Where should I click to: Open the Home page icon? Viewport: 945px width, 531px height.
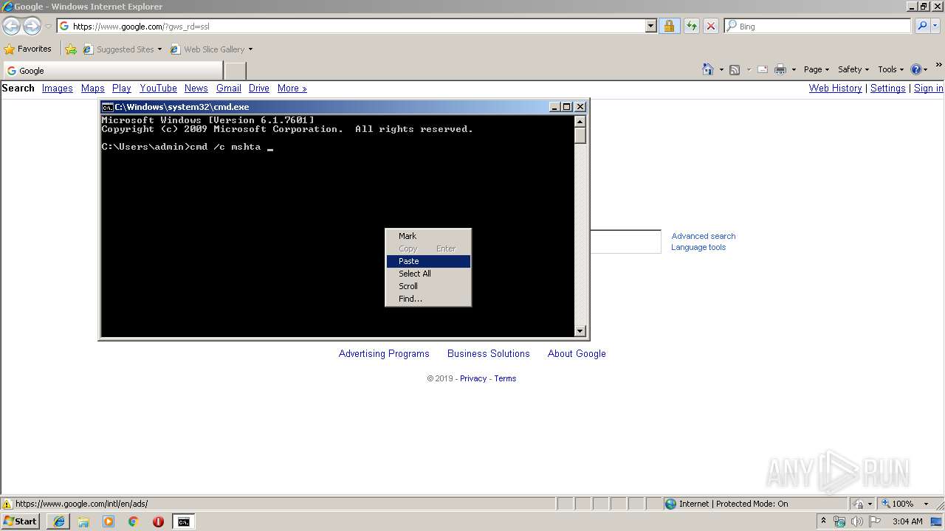point(708,69)
